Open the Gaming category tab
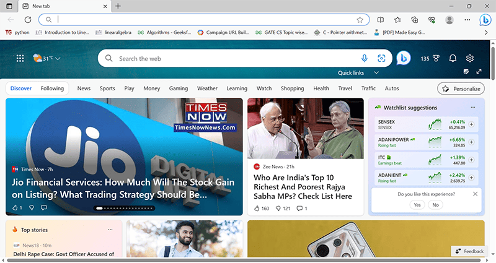The image size is (496, 263). pos(179,88)
